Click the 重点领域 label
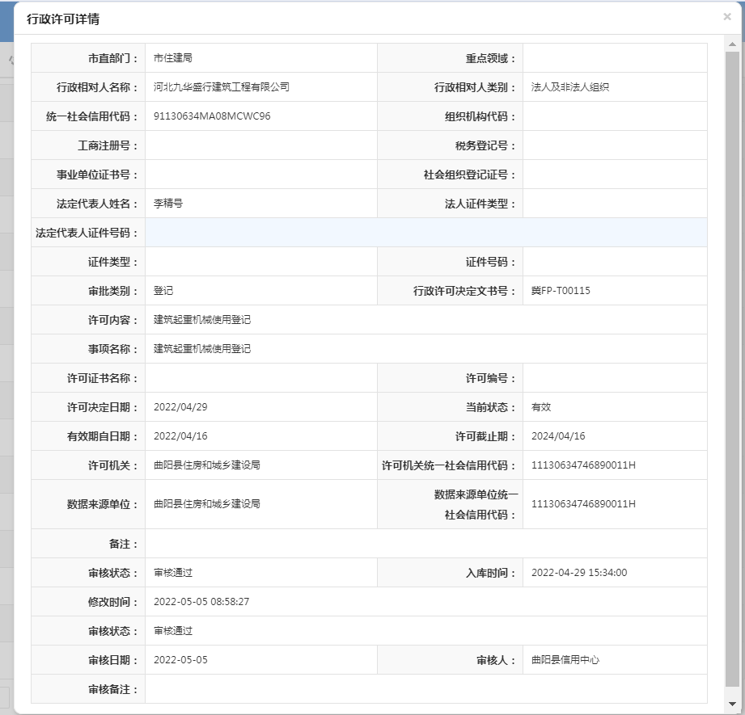 491,58
